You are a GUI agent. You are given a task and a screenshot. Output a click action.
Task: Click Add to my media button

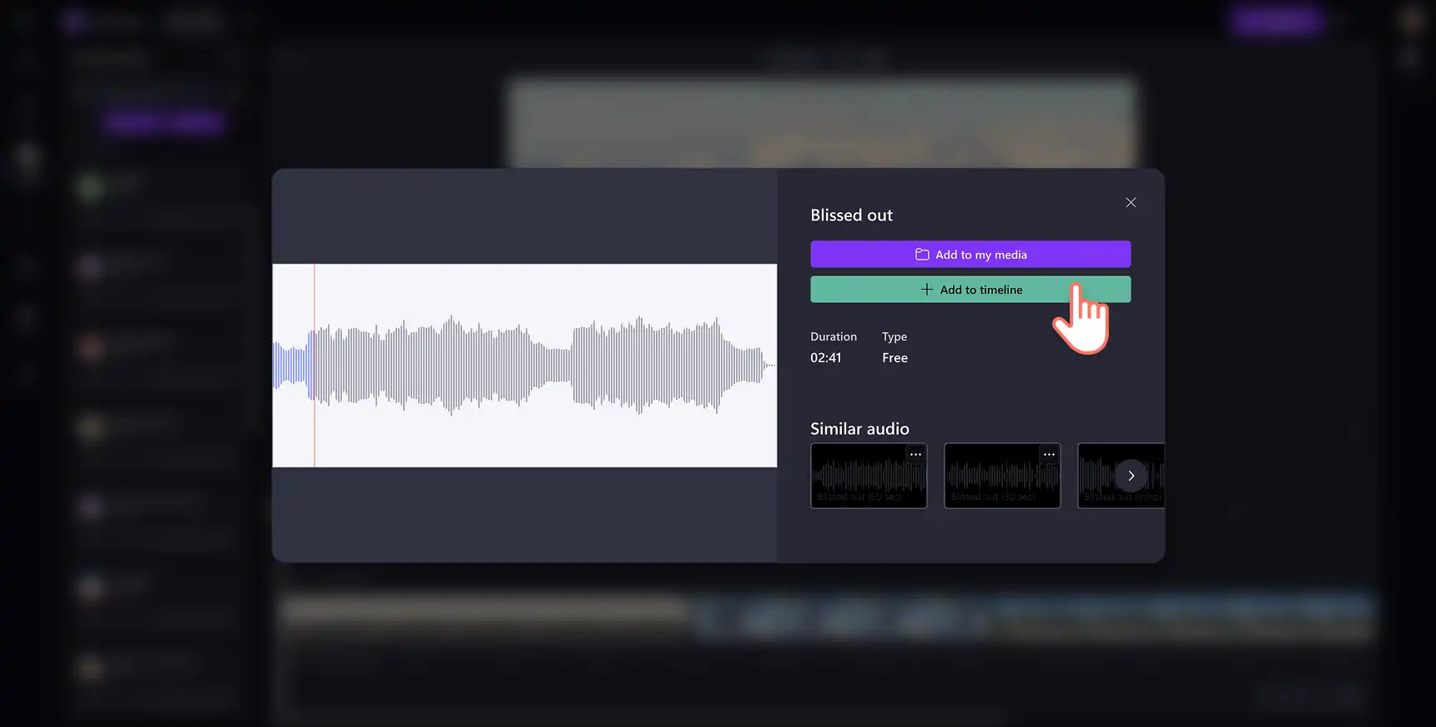[970, 255]
